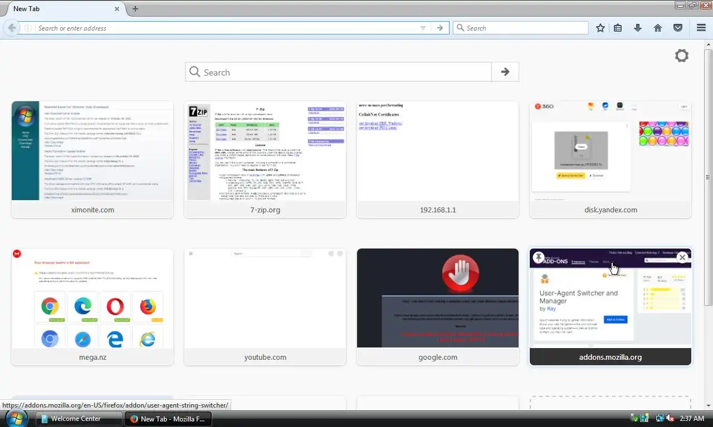713x427 pixels.
Task: Click the Go arrow in the address bar
Action: [440, 28]
